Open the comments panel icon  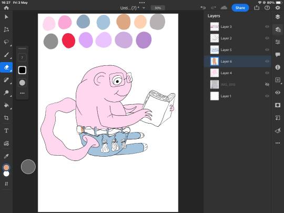[278, 55]
